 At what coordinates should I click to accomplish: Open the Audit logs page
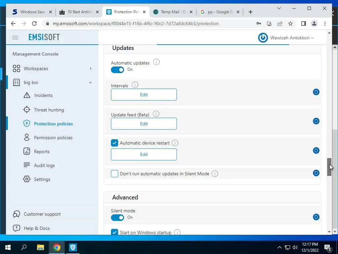click(x=44, y=165)
